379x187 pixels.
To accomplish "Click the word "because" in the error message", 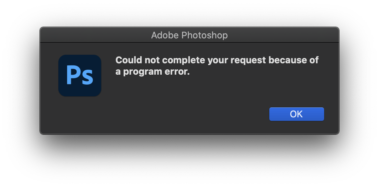I will (x=287, y=60).
